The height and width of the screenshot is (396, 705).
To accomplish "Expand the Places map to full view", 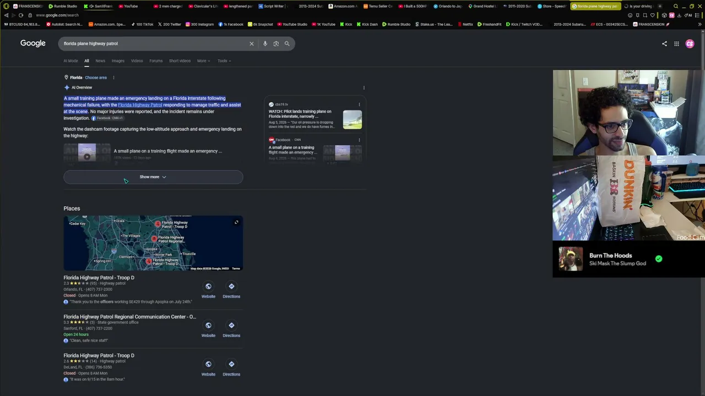I will point(236,222).
